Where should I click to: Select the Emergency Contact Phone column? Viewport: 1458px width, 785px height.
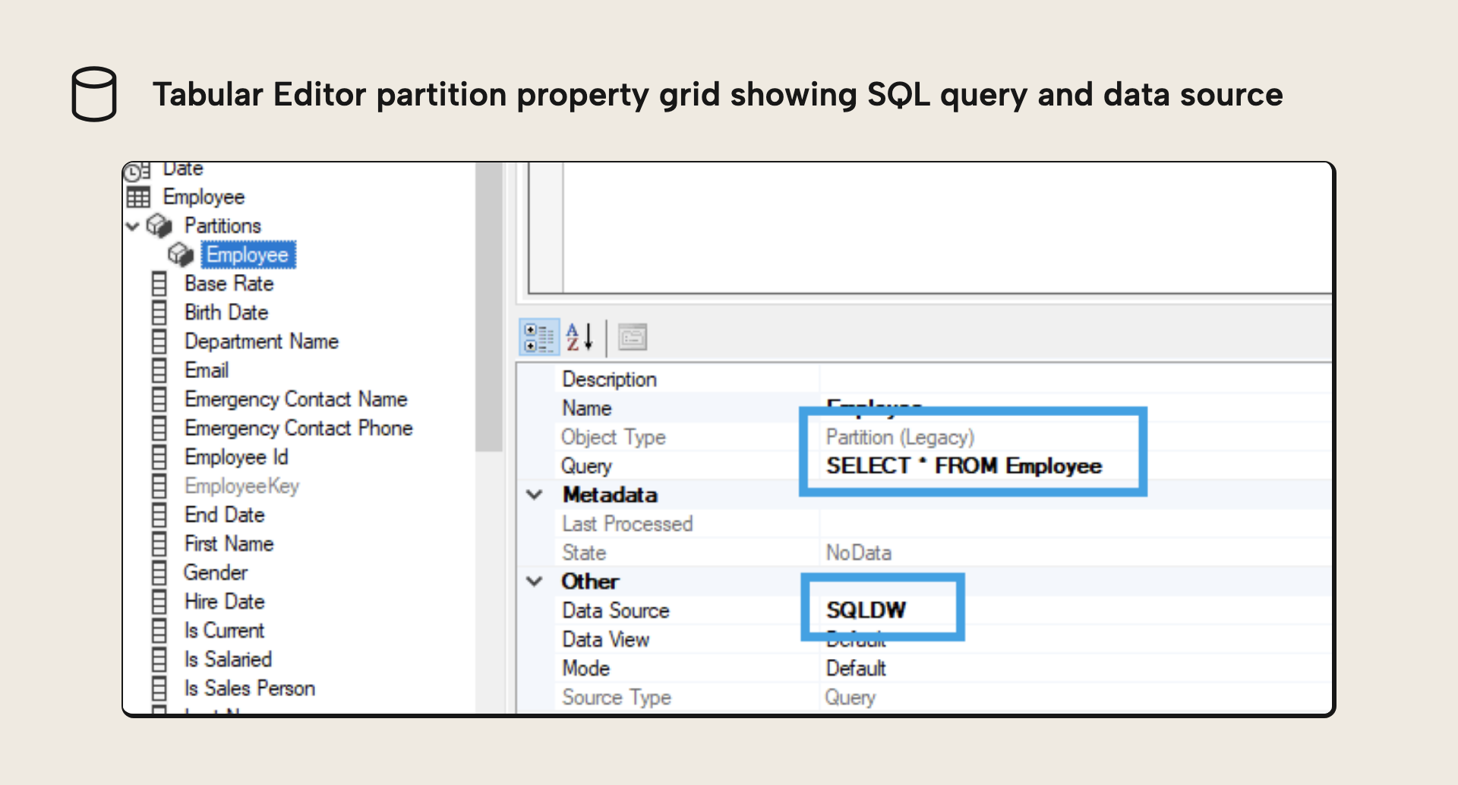click(298, 428)
